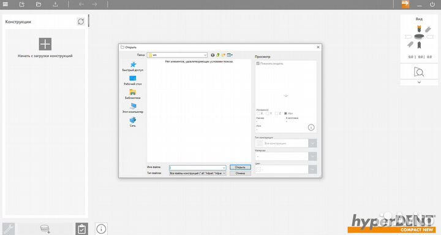This screenshot has height=235, width=441.
Task: Open the hamburger main menu
Action: 6,4
